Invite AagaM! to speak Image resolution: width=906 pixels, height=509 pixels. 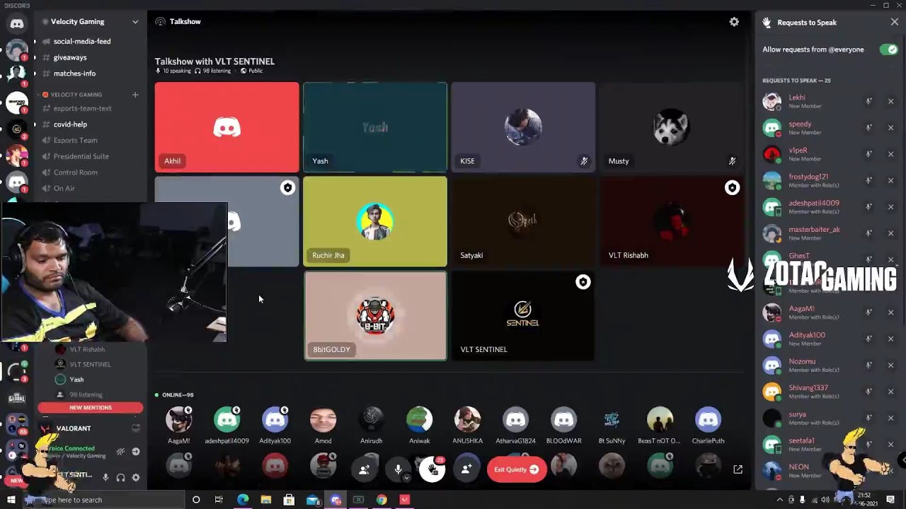point(868,312)
